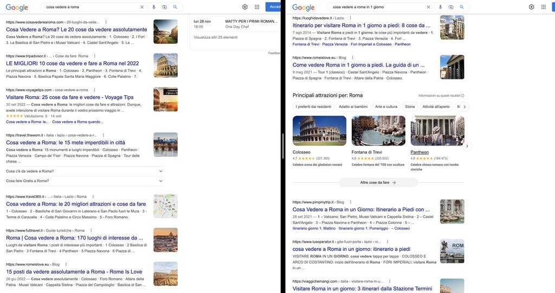Click the Colosseo attraction photo
This screenshot has height=293, width=555.
320,131
